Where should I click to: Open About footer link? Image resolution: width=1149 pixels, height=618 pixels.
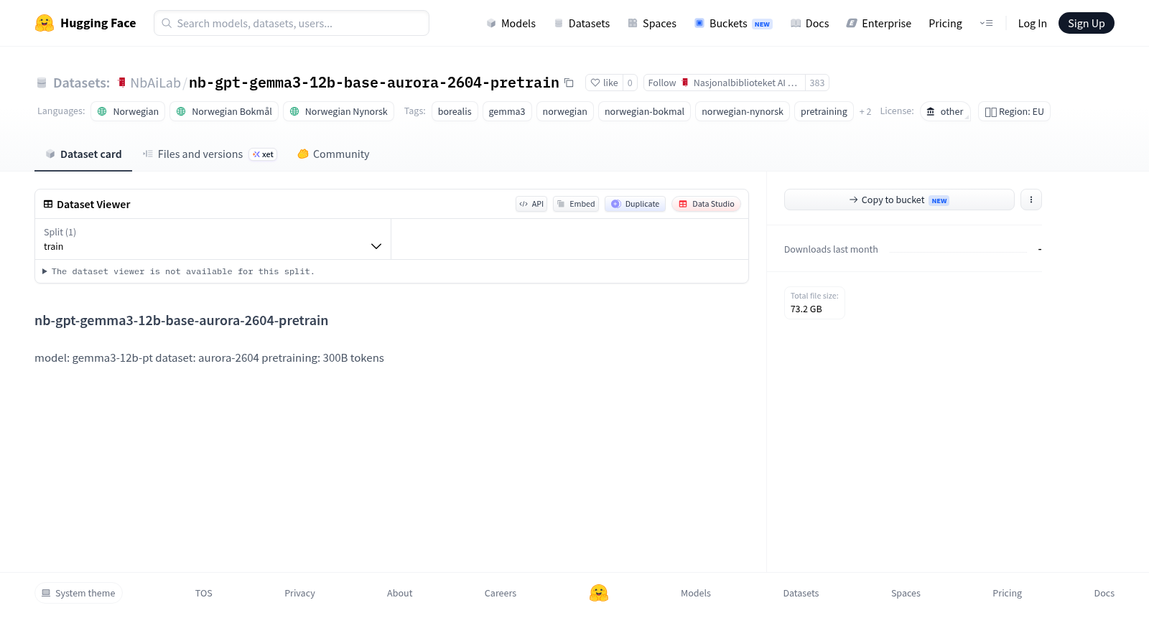pos(399,593)
